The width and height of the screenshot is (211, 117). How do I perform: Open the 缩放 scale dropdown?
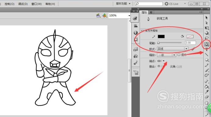point(166,55)
